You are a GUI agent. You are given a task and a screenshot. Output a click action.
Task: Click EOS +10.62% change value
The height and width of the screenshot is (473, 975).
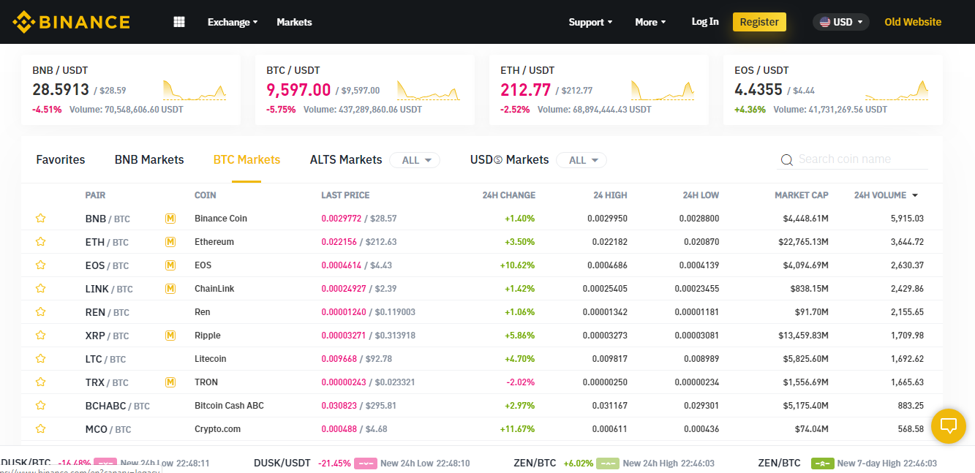point(517,265)
